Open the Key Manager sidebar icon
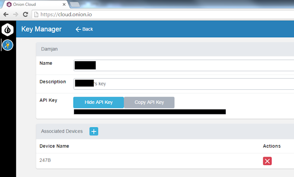The height and width of the screenshot is (177, 294). click(x=7, y=45)
